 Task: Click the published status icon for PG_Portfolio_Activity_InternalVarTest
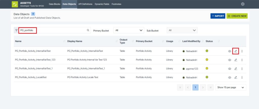[207, 51]
